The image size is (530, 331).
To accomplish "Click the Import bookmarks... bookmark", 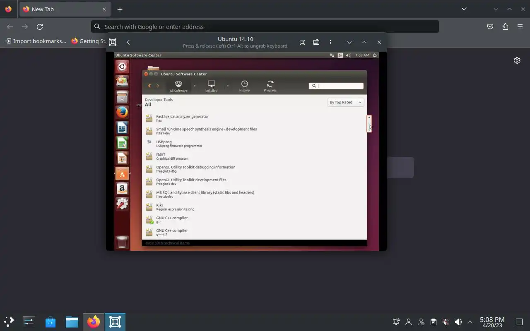I will (x=36, y=41).
